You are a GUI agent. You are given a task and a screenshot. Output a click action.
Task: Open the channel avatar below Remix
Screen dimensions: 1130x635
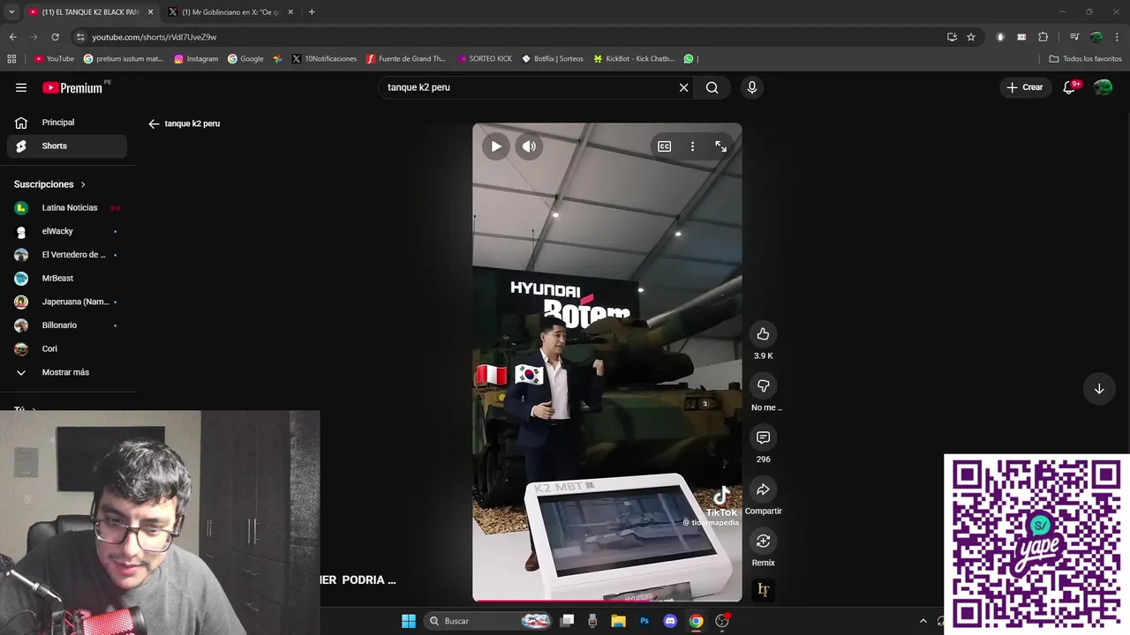[x=763, y=590]
